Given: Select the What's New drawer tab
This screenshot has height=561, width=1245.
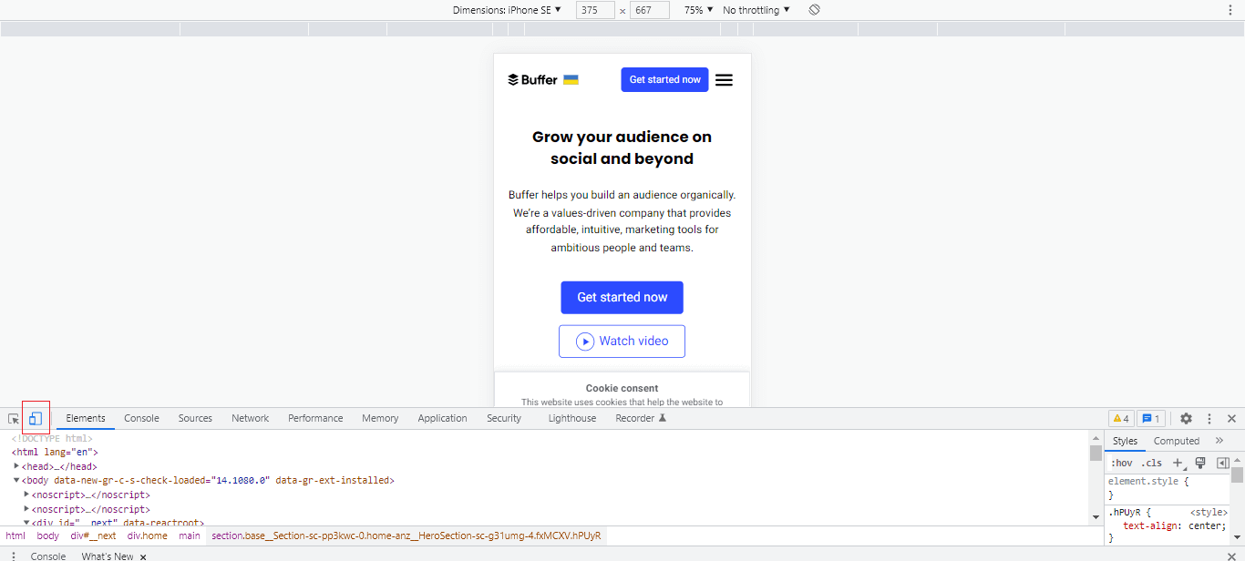Looking at the screenshot, I should pos(108,556).
